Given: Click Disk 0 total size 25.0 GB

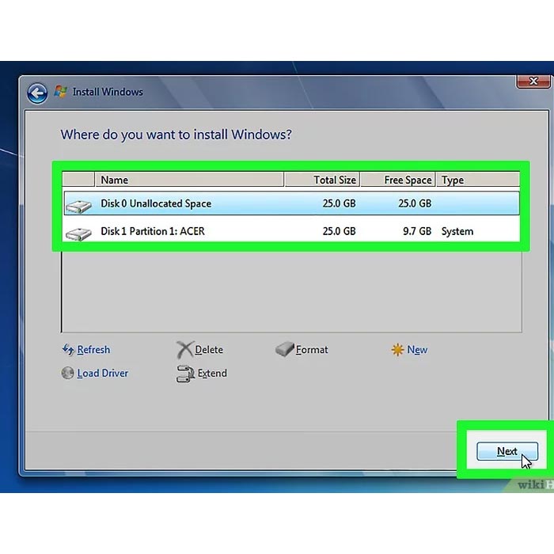Looking at the screenshot, I should [339, 203].
